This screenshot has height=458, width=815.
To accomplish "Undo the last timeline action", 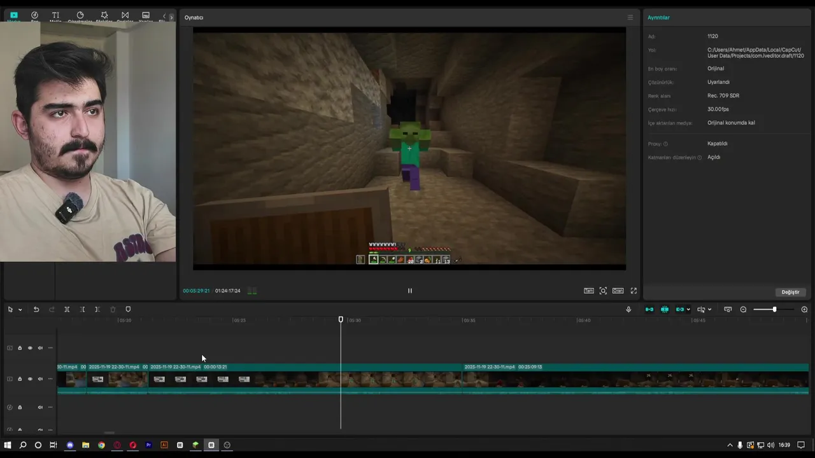I will pos(36,310).
